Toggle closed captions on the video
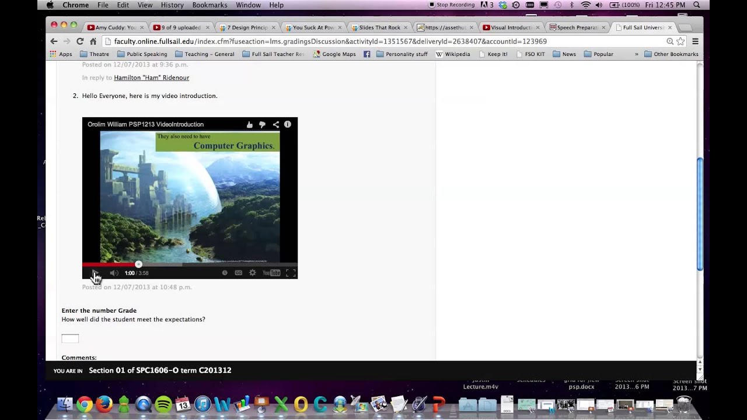 pos(238,273)
